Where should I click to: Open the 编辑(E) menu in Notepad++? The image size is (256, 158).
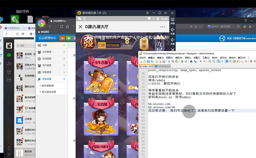(151, 58)
